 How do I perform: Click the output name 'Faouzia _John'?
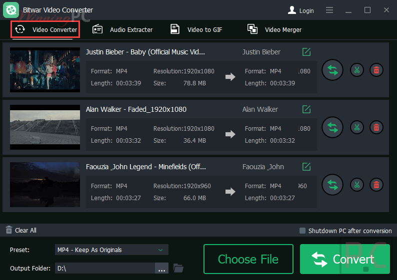[263, 167]
